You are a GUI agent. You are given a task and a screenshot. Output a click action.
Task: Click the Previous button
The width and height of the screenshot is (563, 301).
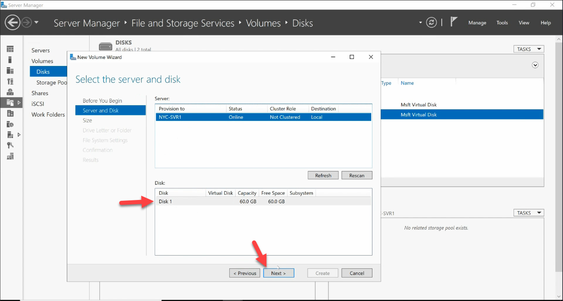(245, 273)
